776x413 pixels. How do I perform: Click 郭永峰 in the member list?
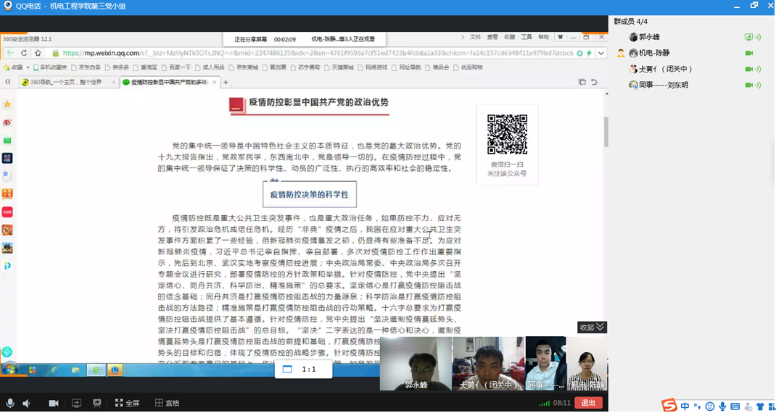pos(649,37)
